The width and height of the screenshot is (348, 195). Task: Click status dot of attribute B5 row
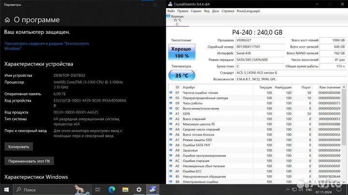tap(171, 176)
